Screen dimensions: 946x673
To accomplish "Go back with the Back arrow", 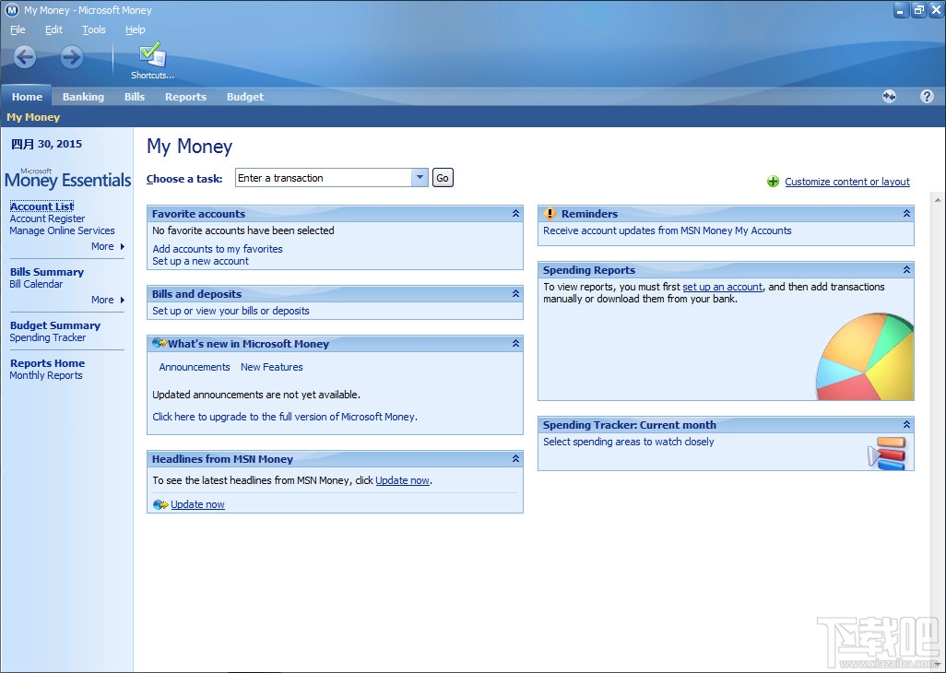I will pyautogui.click(x=25, y=57).
